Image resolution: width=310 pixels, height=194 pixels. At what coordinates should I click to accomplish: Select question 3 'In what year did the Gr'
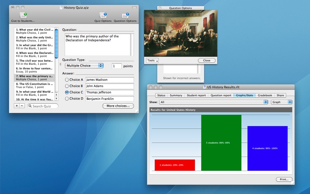(x=34, y=47)
